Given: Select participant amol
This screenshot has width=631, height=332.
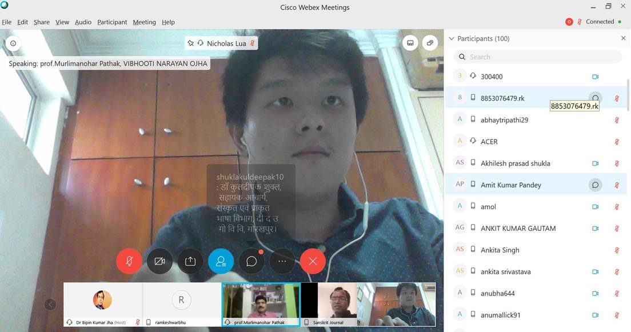Looking at the screenshot, I should click(x=536, y=206).
